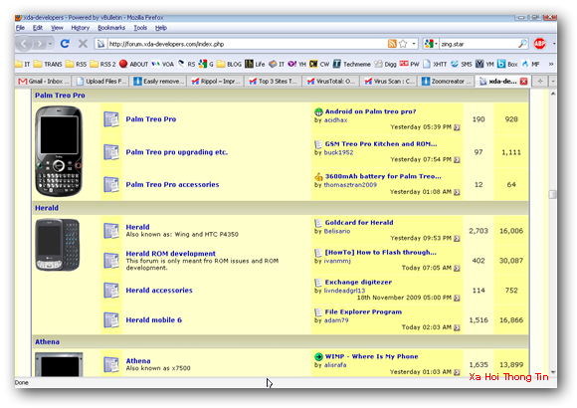Open the VOA bookmark
The width and height of the screenshot is (577, 408).
click(162, 64)
